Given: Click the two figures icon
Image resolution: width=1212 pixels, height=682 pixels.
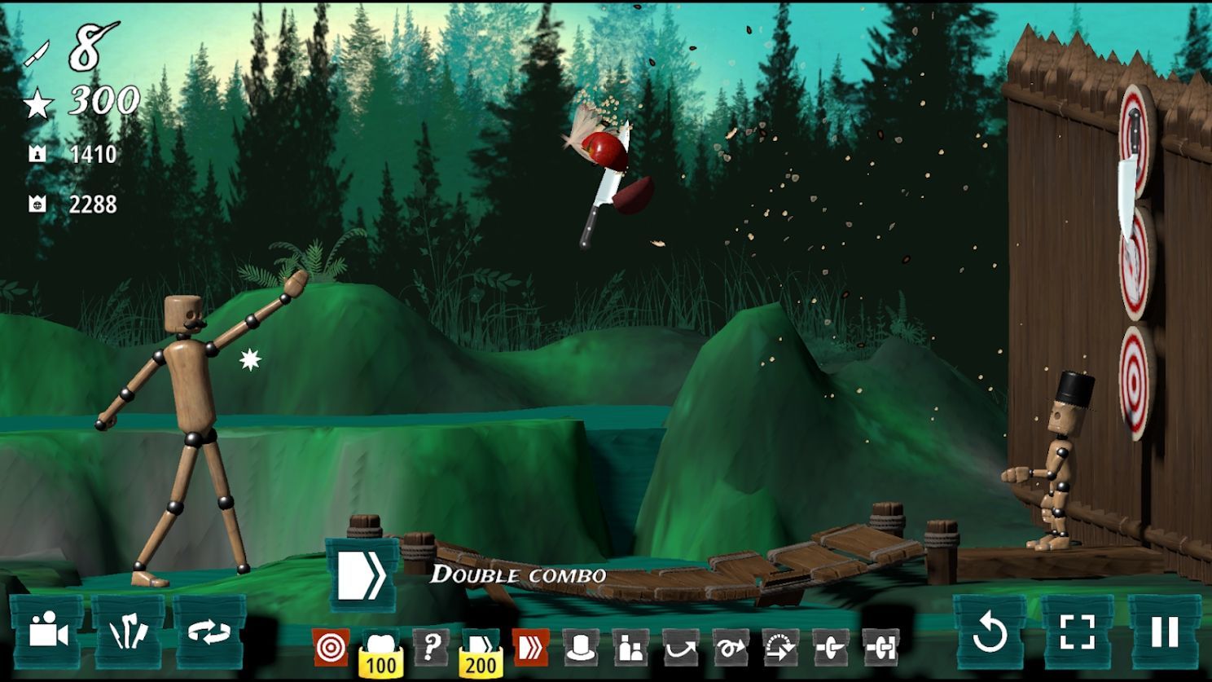Looking at the screenshot, I should click(x=630, y=648).
